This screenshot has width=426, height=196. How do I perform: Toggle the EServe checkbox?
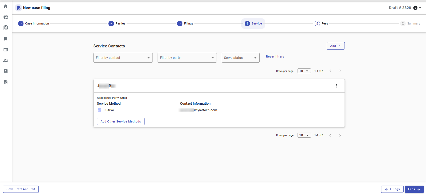[99, 110]
